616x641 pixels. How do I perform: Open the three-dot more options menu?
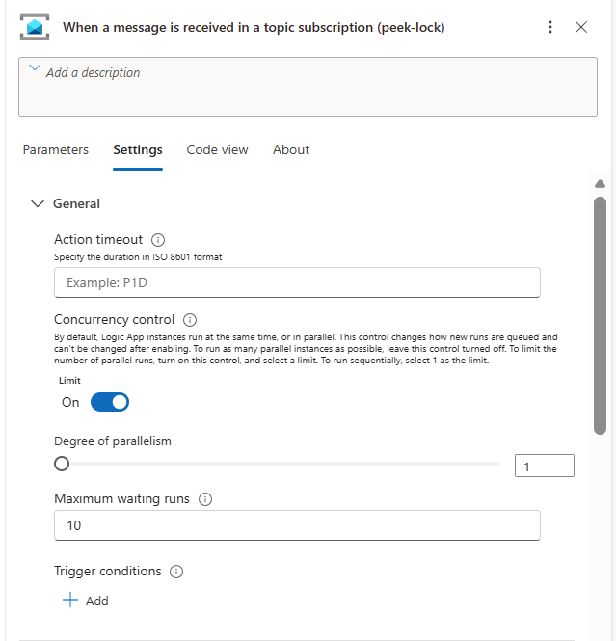coord(550,27)
